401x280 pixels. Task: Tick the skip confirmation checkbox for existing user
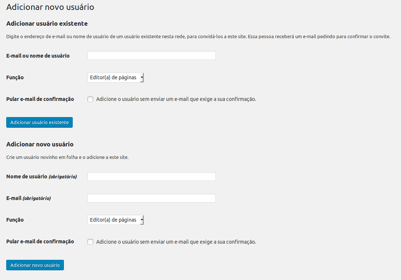pyautogui.click(x=90, y=99)
